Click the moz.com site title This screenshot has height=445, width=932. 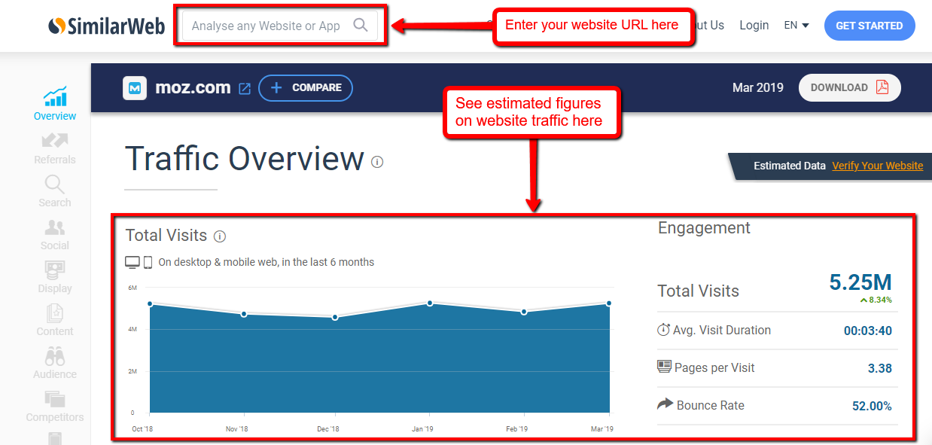tap(193, 87)
